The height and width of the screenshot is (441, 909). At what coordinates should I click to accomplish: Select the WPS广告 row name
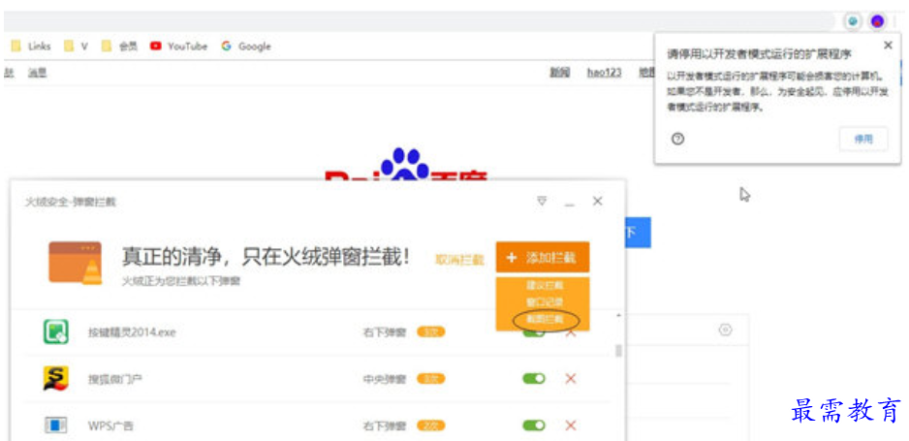coord(110,425)
